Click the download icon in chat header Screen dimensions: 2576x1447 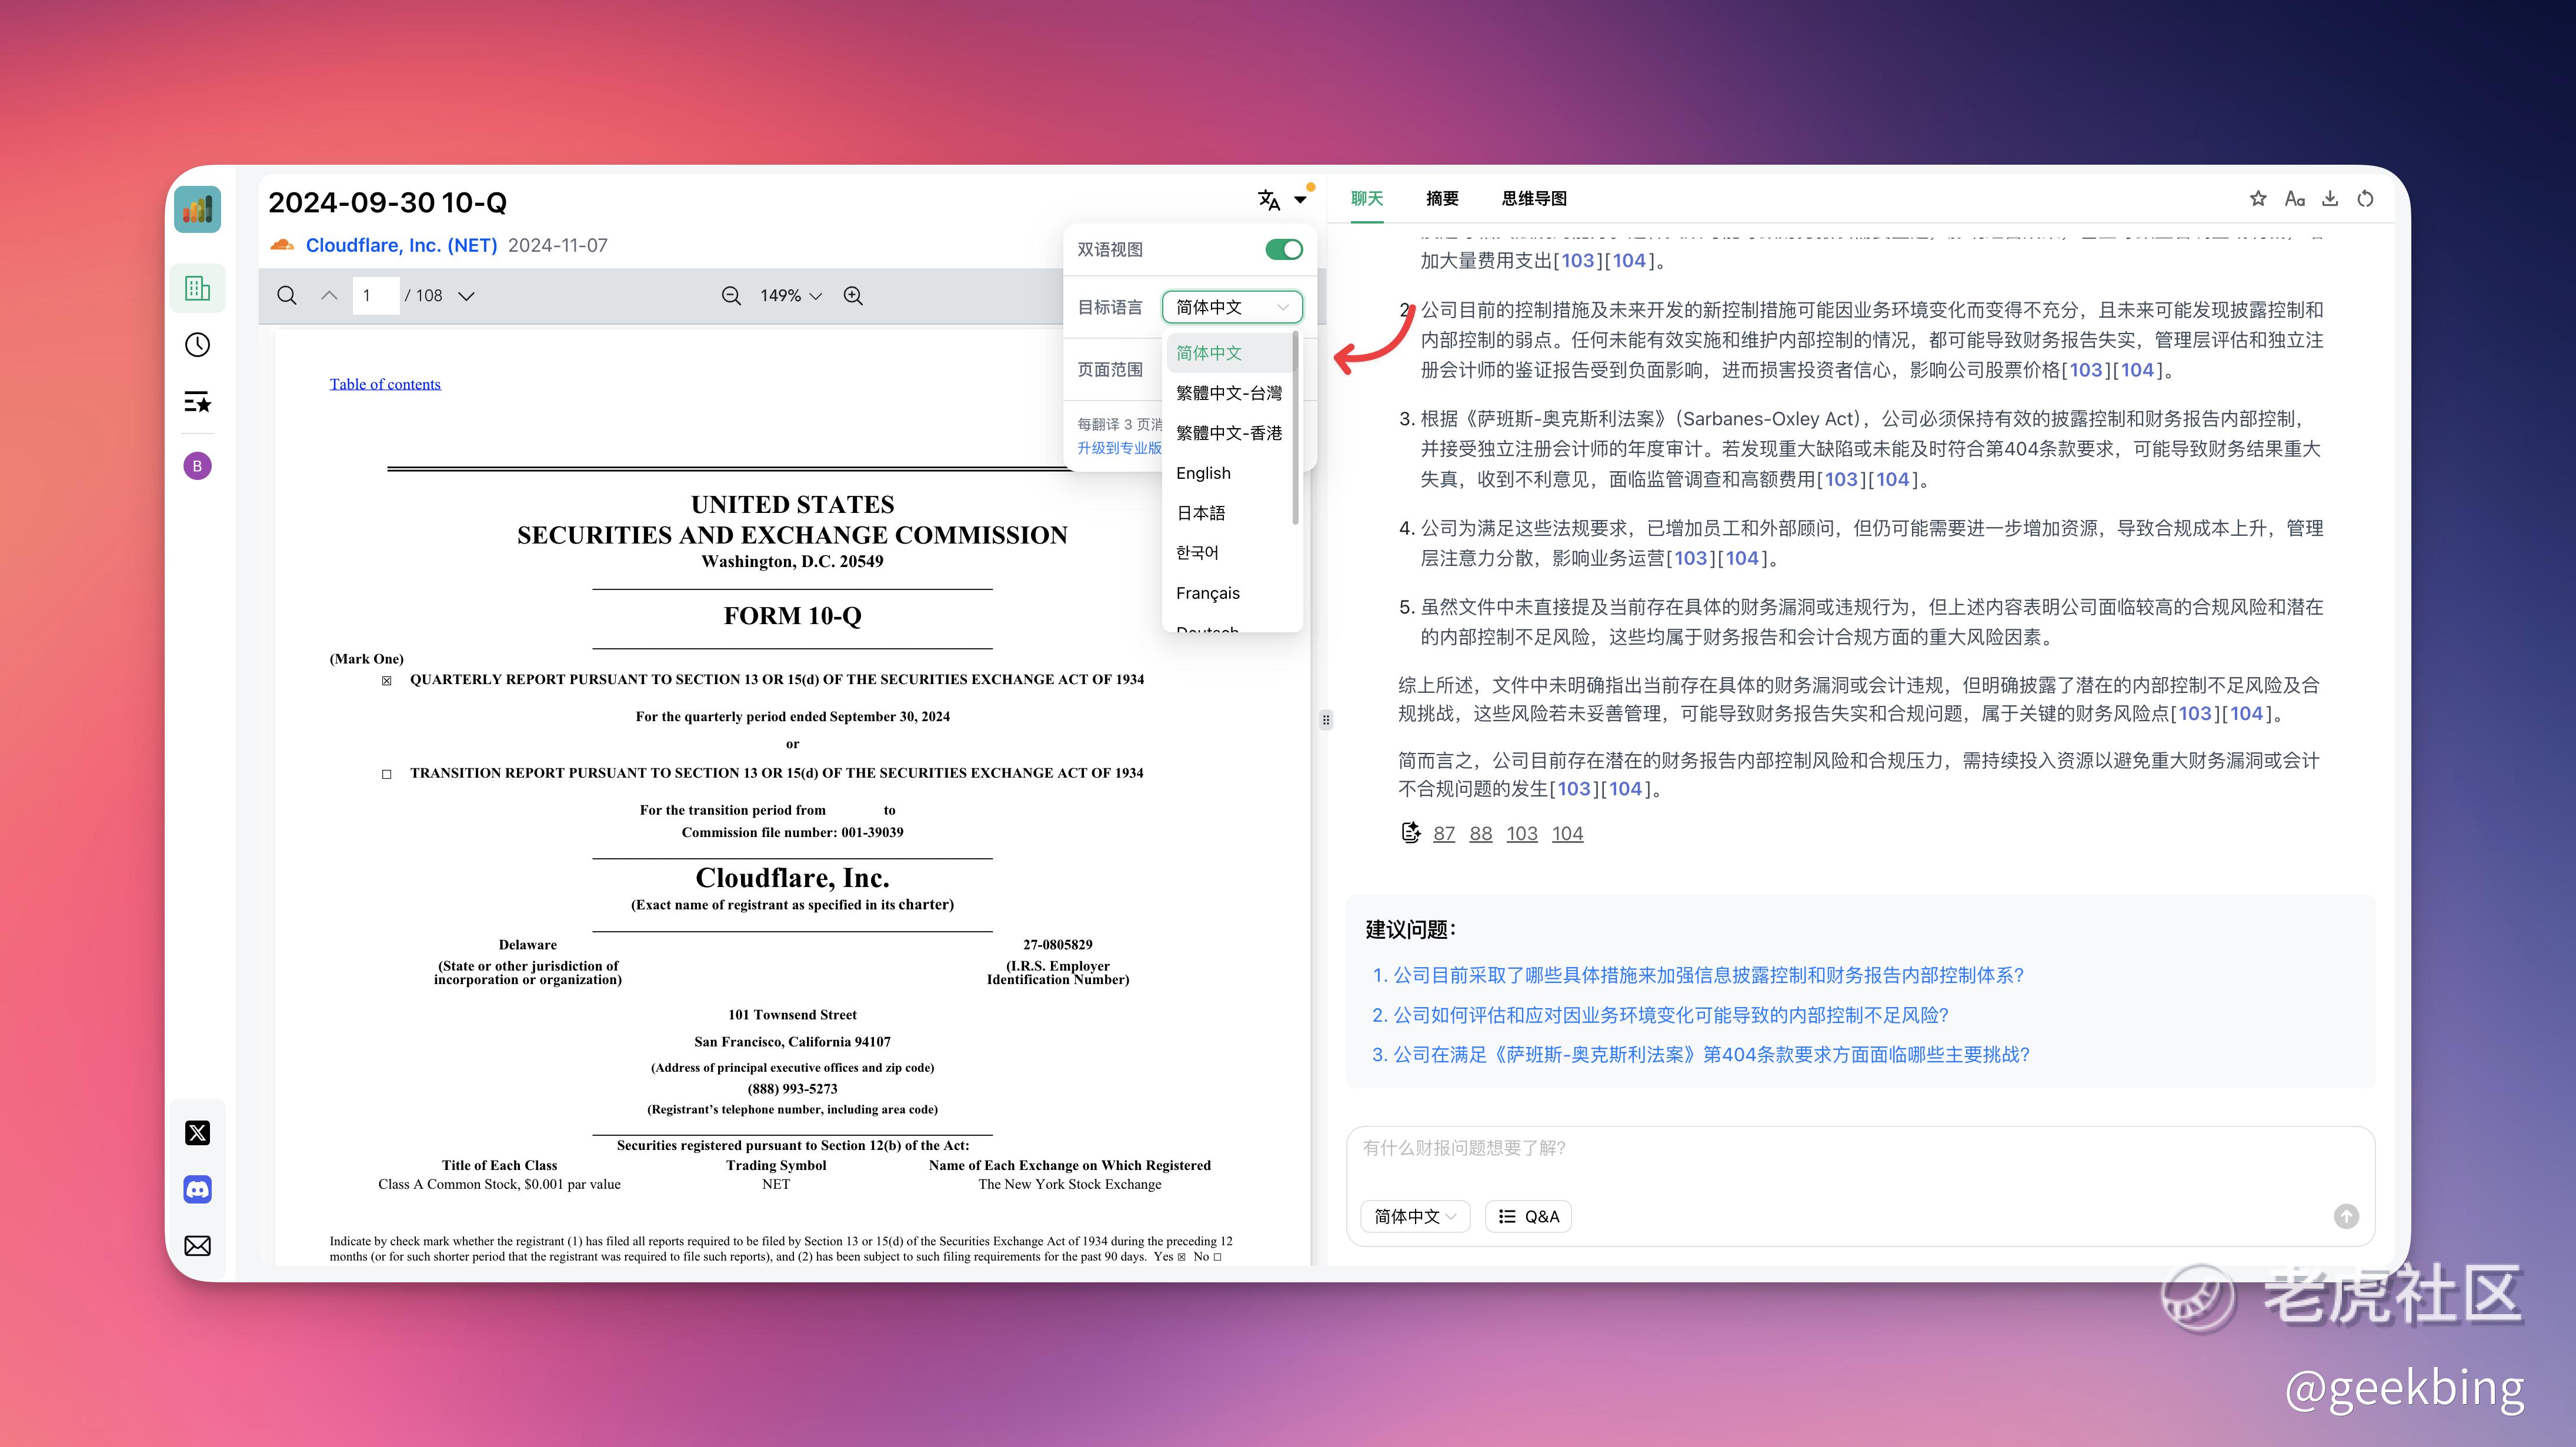(x=2330, y=199)
